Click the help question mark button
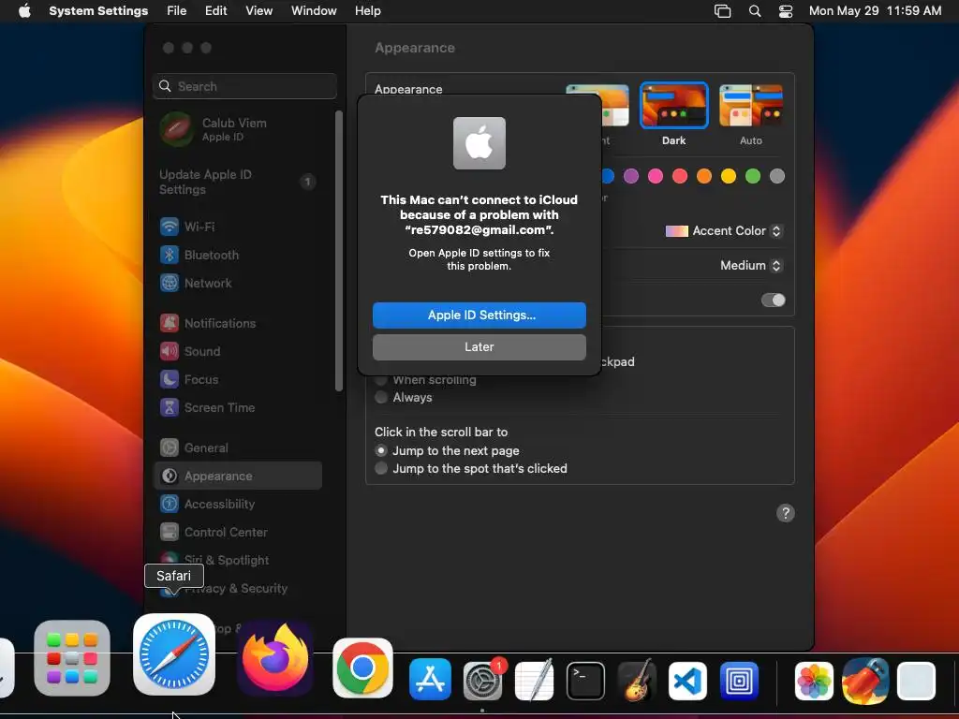959x719 pixels. pyautogui.click(x=786, y=513)
